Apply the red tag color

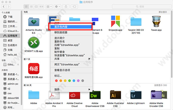tap(56, 81)
